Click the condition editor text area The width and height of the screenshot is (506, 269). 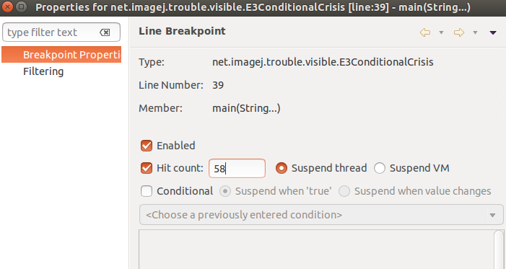click(x=316, y=250)
